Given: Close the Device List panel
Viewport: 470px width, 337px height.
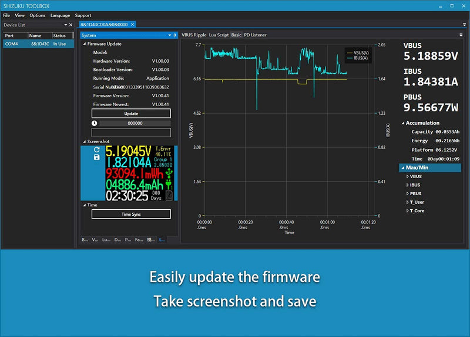Looking at the screenshot, I should (70, 25).
